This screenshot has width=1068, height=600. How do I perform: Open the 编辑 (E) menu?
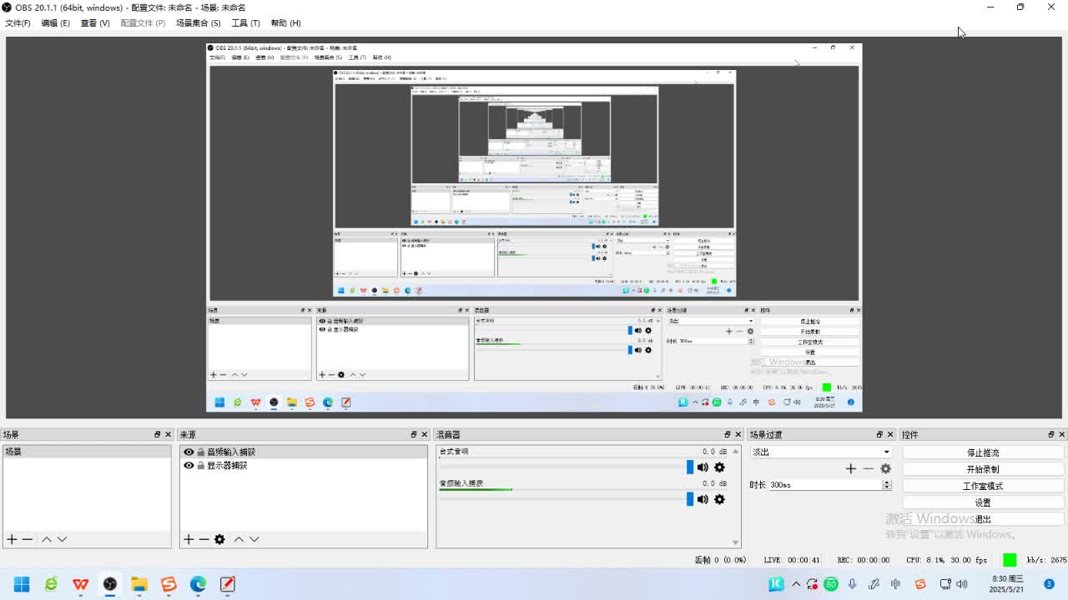point(55,22)
